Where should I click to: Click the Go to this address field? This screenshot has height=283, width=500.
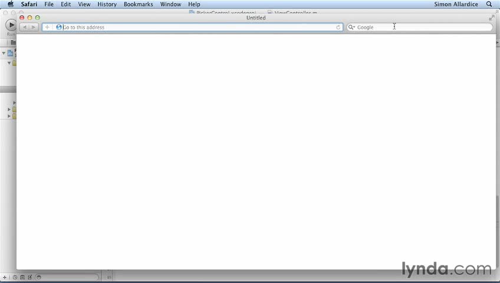[193, 27]
